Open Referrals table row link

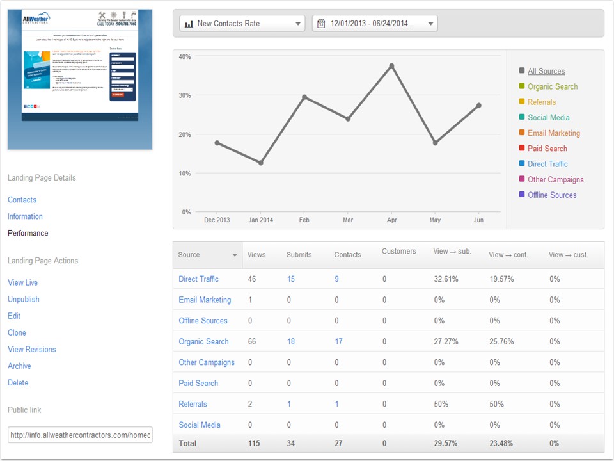[x=193, y=404]
